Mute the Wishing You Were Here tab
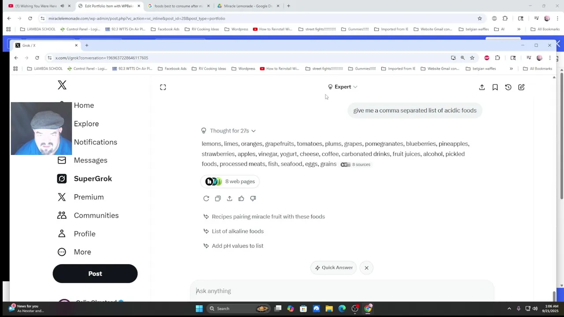 [x=62, y=6]
